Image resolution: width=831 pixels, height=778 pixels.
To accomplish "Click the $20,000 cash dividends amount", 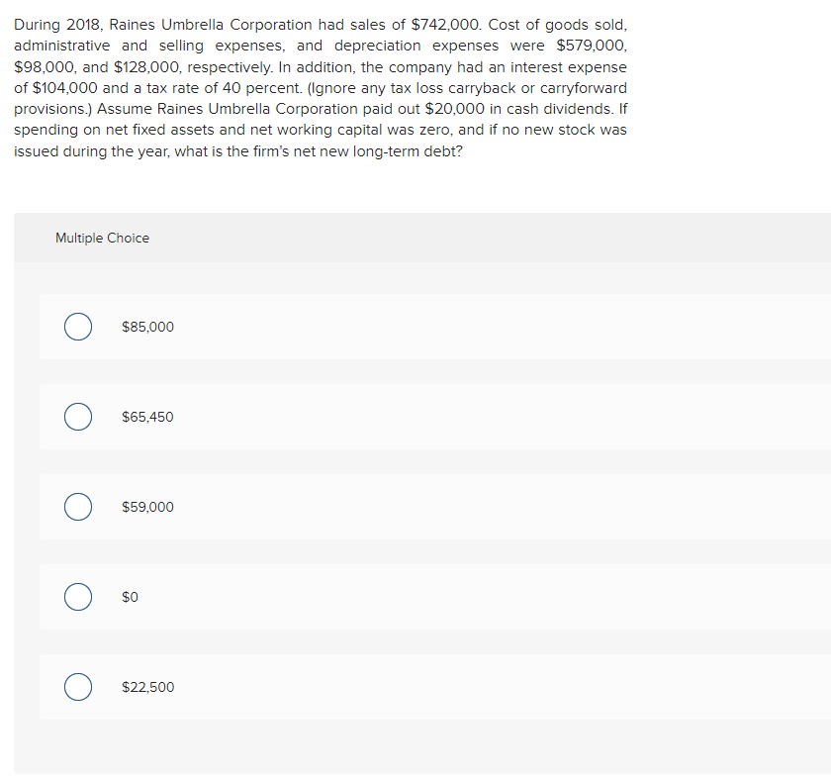I will [455, 109].
